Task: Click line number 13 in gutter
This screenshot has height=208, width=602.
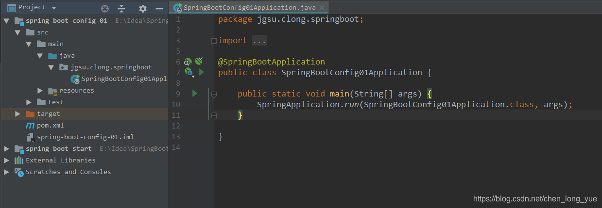Action: 176,137
